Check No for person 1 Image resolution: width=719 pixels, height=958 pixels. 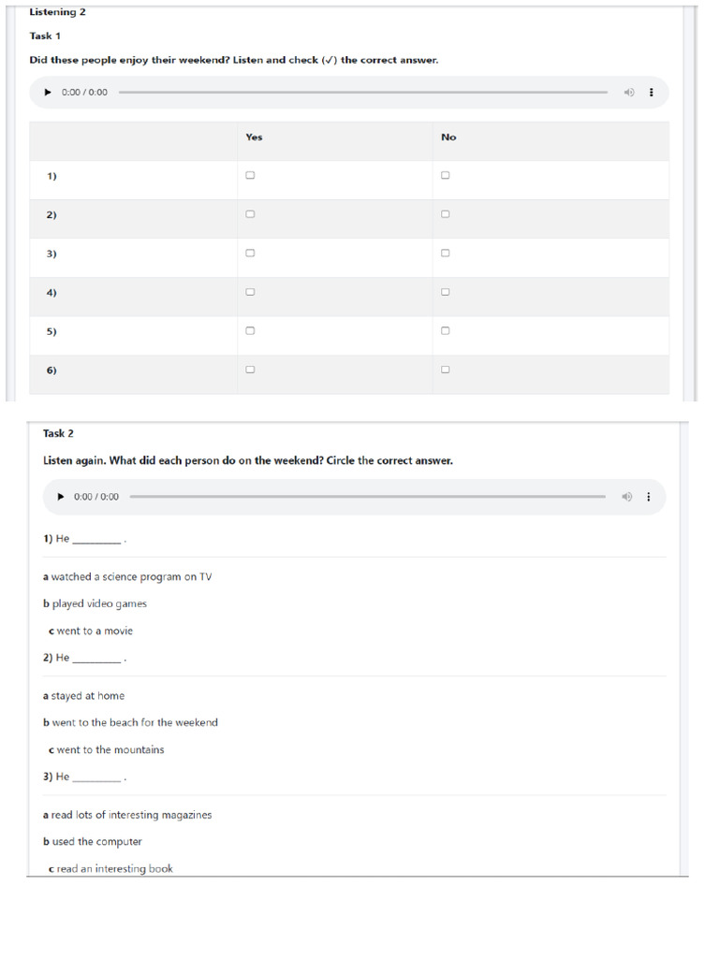pyautogui.click(x=446, y=175)
